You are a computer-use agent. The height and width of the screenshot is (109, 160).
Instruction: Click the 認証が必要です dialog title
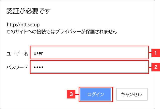(28, 11)
